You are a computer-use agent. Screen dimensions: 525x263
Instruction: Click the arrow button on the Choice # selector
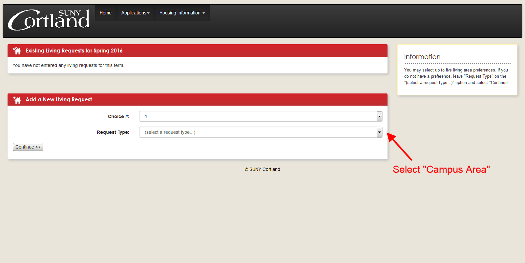(x=379, y=116)
